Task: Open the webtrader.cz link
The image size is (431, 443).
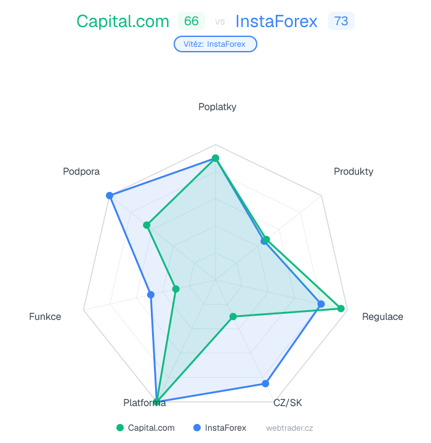Action: (x=289, y=428)
